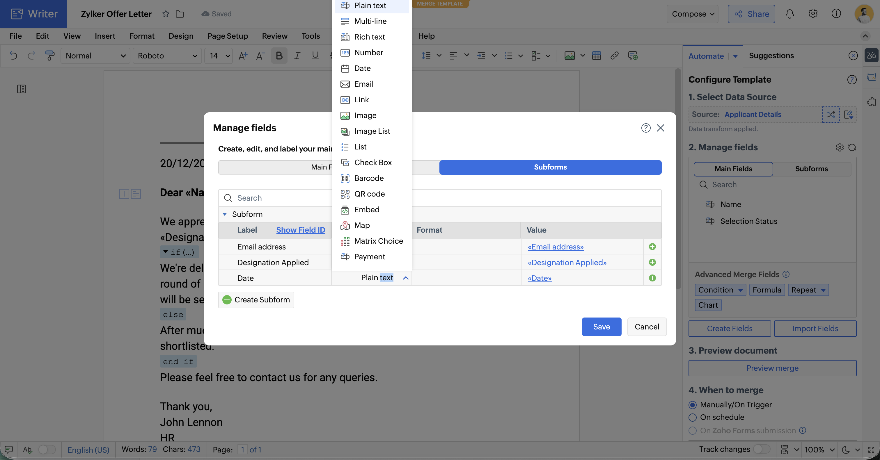Toggle the Track changes switch
This screenshot has width=880, height=460.
pyautogui.click(x=762, y=449)
